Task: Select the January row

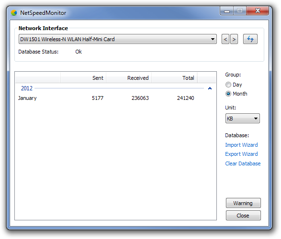Action: point(115,98)
